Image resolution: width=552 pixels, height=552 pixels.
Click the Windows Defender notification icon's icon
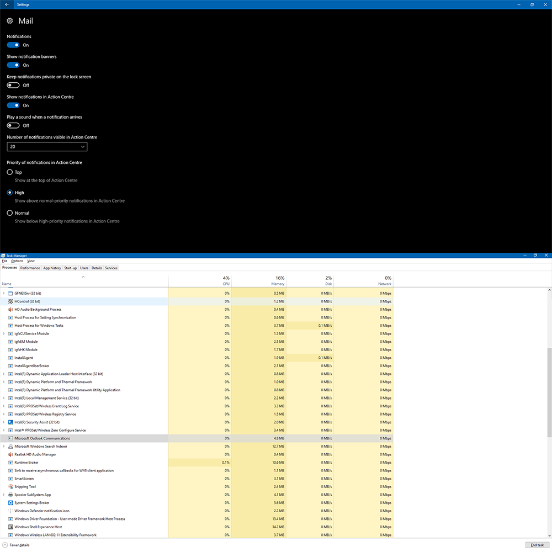(x=10, y=511)
